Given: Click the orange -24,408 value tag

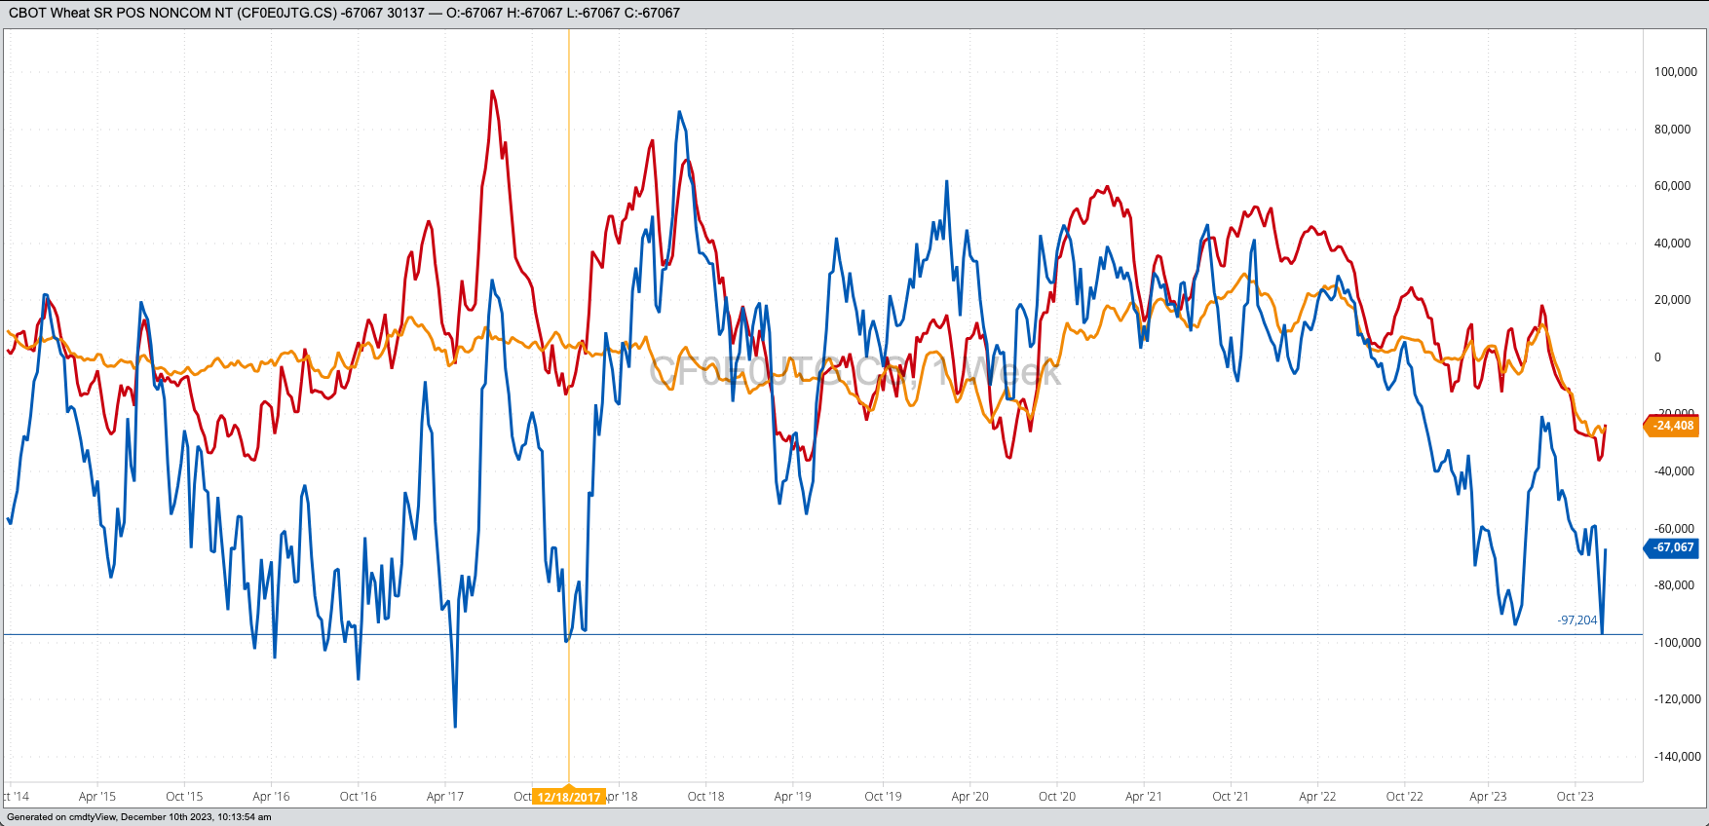Looking at the screenshot, I should click(x=1673, y=426).
